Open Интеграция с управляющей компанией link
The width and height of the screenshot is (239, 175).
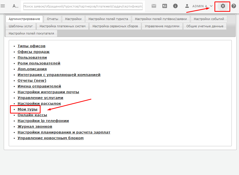pyautogui.click(x=59, y=75)
